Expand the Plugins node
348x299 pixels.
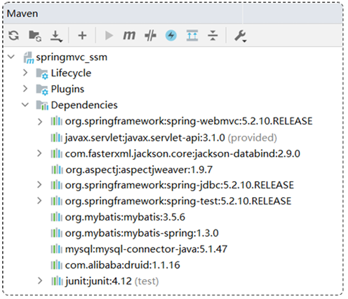tap(25, 89)
